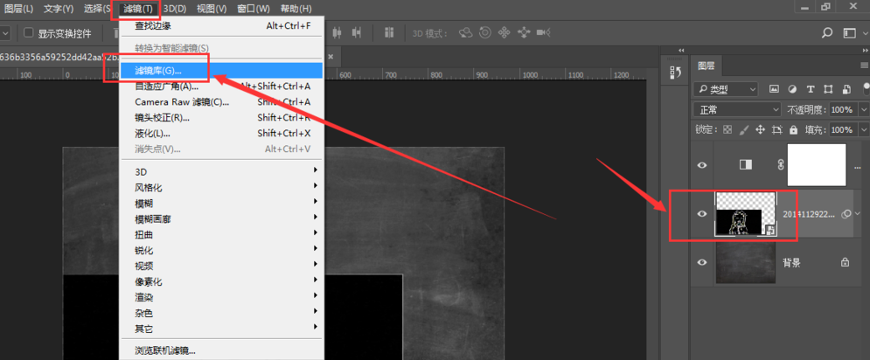Screen dimensions: 870x360
Task: Open the 类型 layer filter dropdown
Action: 726,89
